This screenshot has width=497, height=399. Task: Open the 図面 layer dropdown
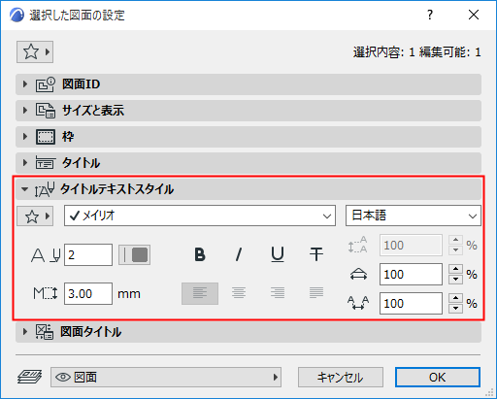click(x=166, y=377)
